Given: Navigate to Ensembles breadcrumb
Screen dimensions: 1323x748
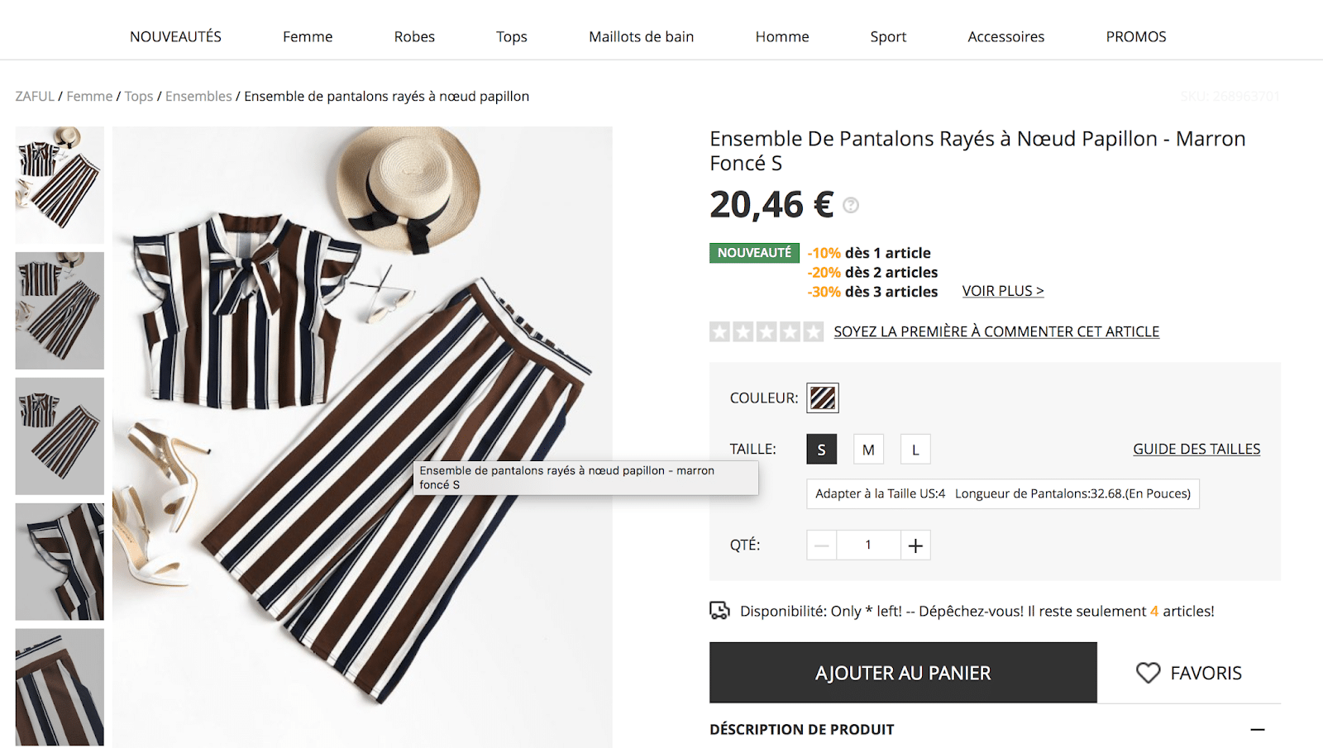Looking at the screenshot, I should pyautogui.click(x=198, y=96).
